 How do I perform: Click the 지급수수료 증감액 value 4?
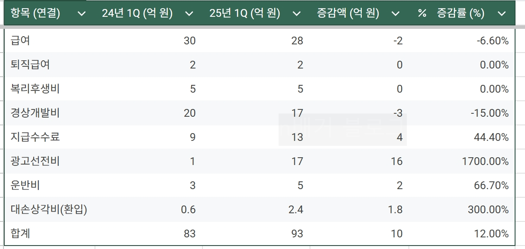[400, 137]
